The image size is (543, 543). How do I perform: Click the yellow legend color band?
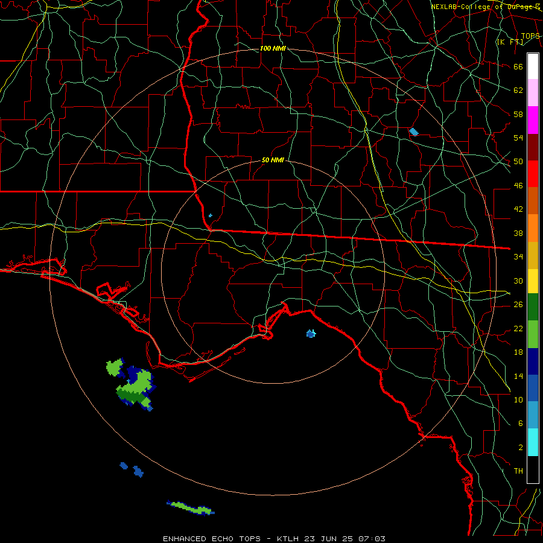pyautogui.click(x=533, y=281)
